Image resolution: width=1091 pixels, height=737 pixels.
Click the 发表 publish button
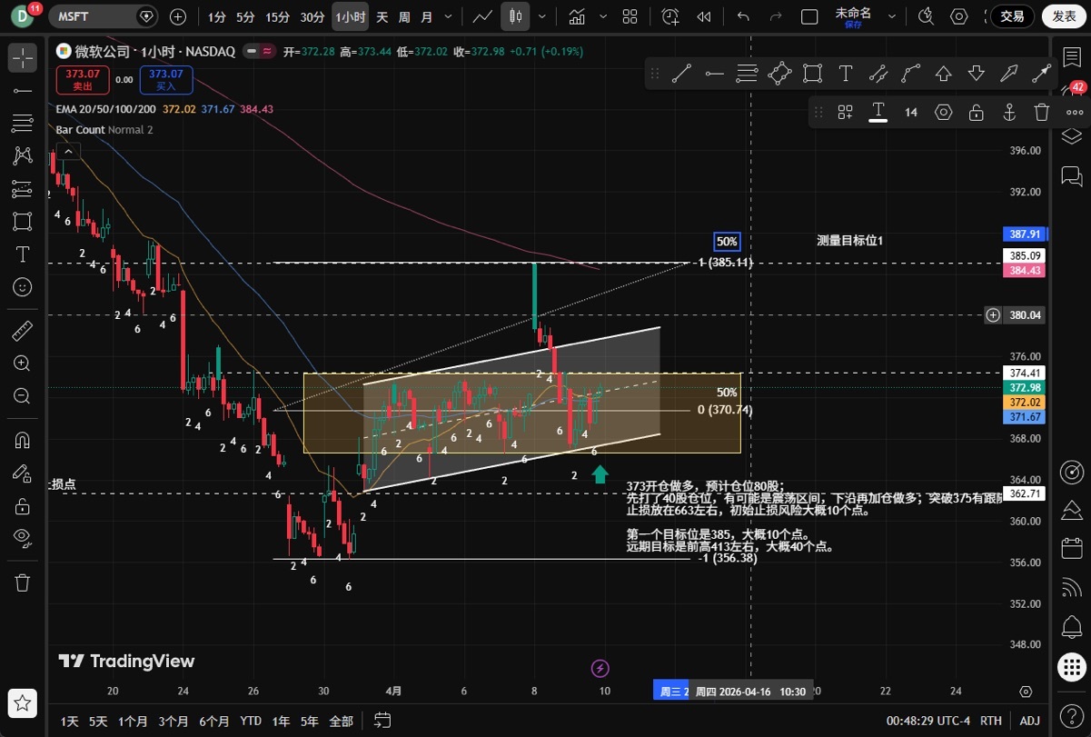(x=1064, y=16)
